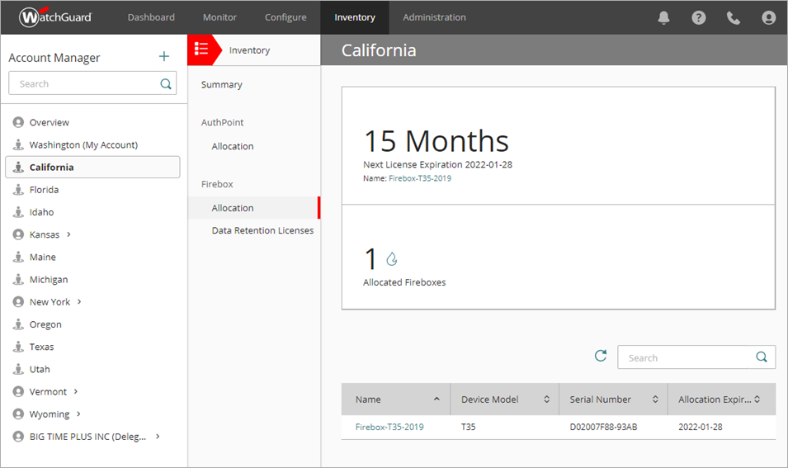Screen dimensions: 788x468
Task: Expand the Kansas account
Action: coord(68,234)
